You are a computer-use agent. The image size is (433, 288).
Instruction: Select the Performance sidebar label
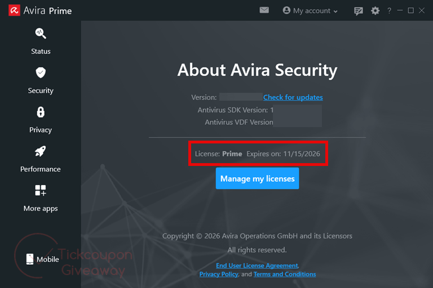point(41,169)
